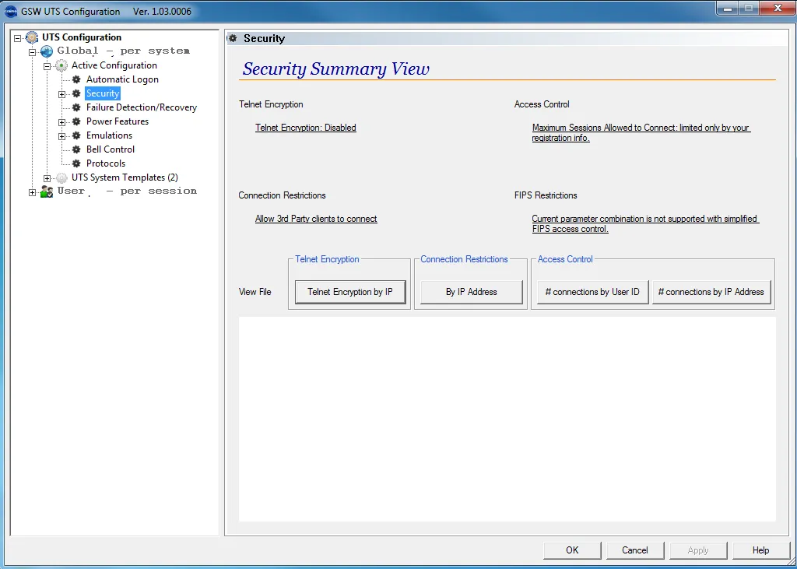Select UTS System Templates (2) item

coord(125,177)
